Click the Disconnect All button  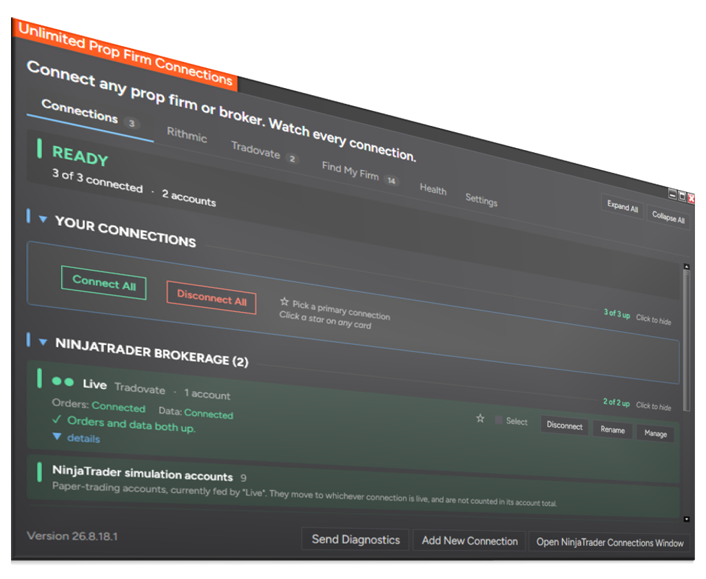click(211, 297)
